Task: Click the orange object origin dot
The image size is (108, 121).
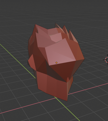Action: click(56, 63)
